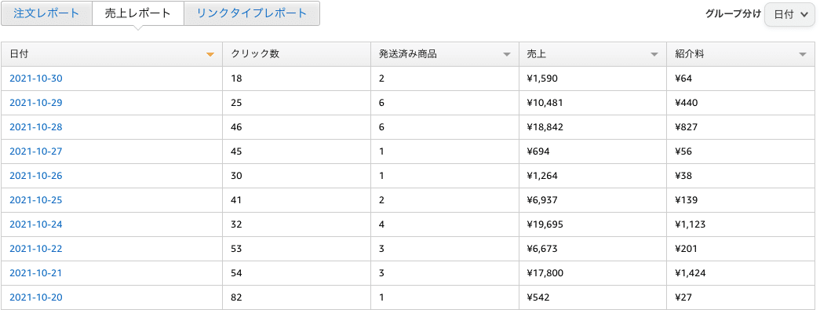
Task: Click the ¥19,695 sales cell
Action: point(592,224)
